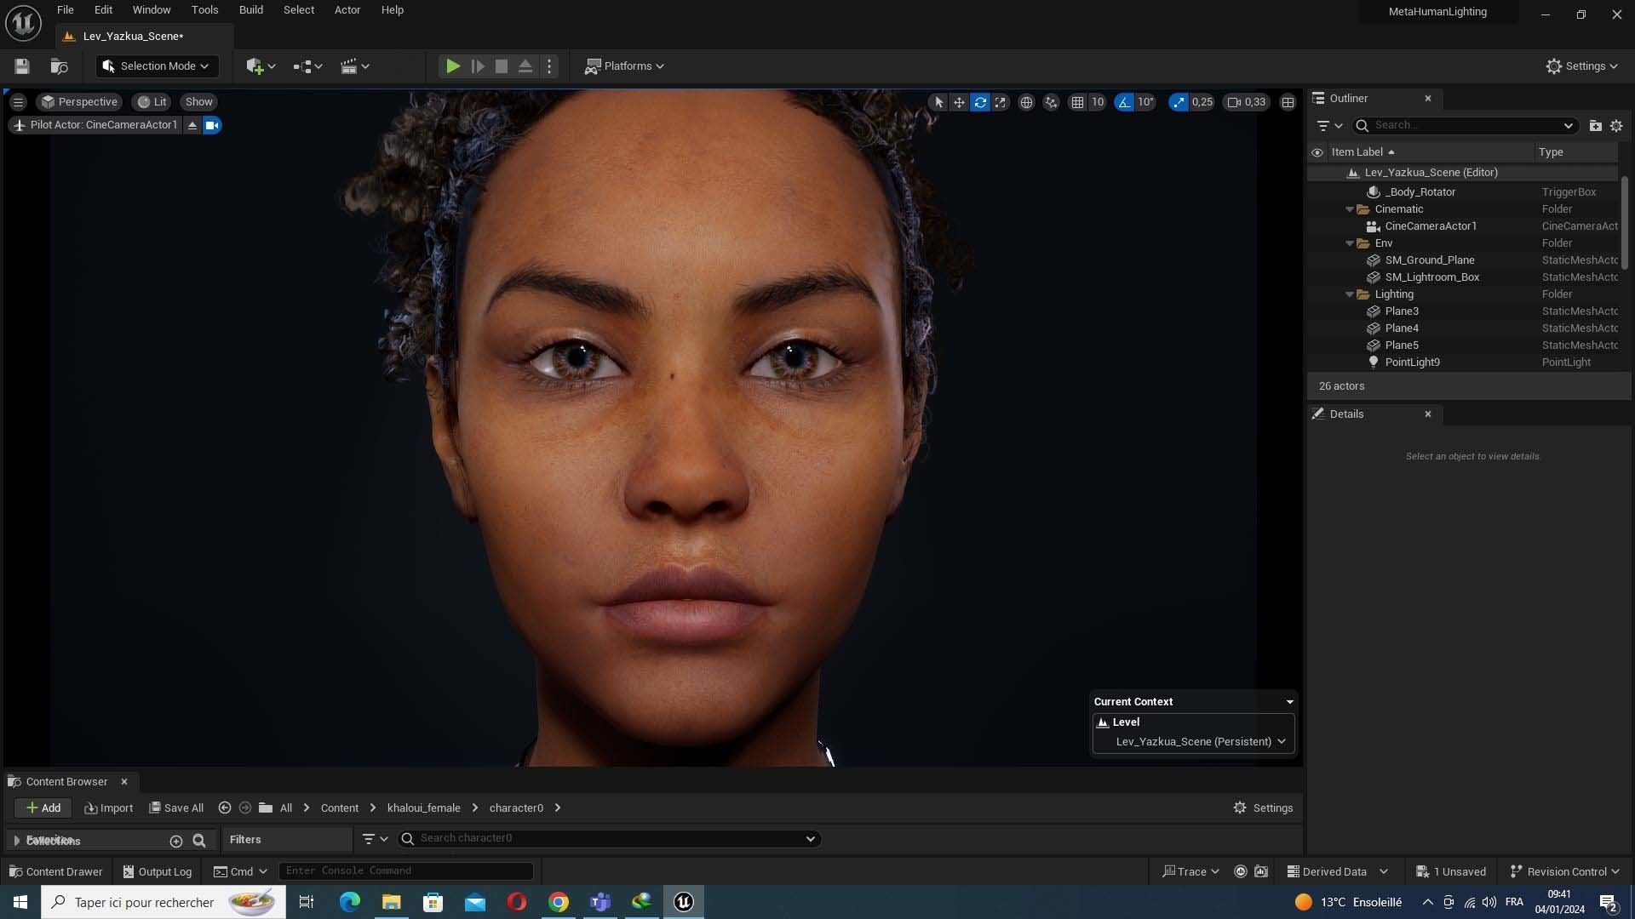
Task: Open the File menu
Action: [65, 10]
